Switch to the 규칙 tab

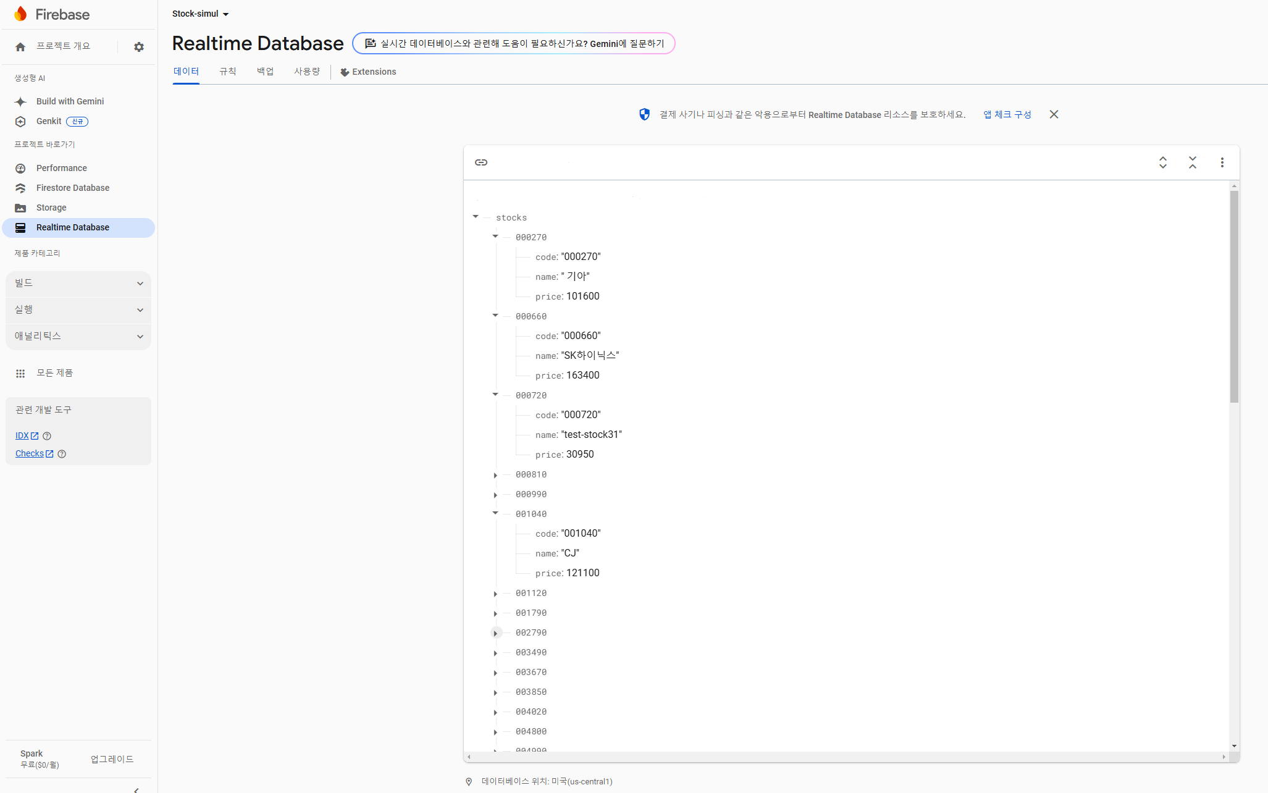227,72
